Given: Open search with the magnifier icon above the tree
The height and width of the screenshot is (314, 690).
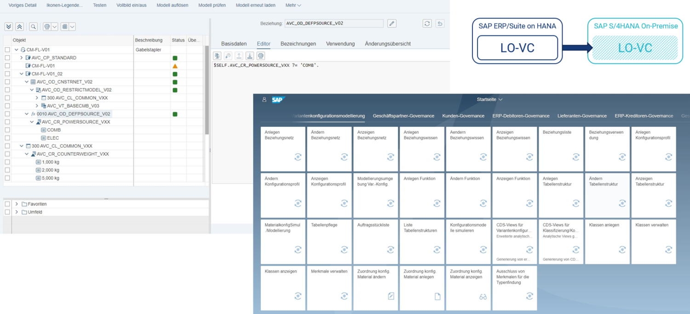Looking at the screenshot, I should (34, 27).
